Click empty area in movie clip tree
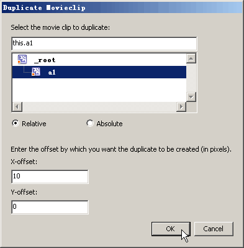The image size is (244, 248). [x=99, y=90]
